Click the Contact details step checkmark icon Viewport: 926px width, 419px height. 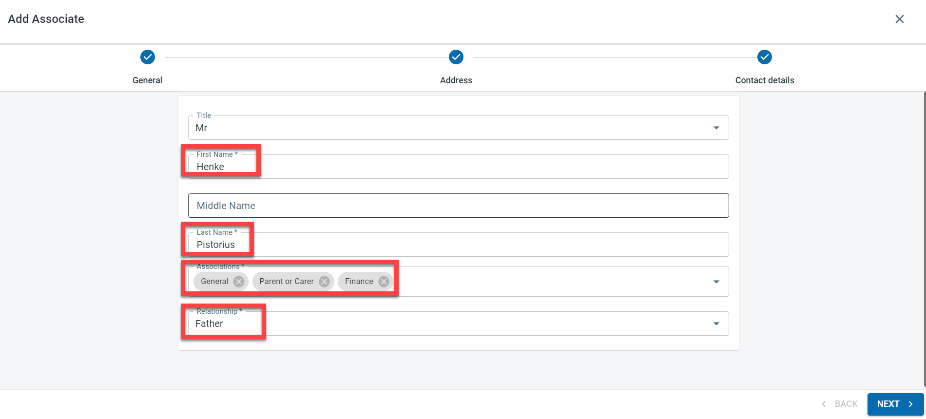[x=765, y=57]
